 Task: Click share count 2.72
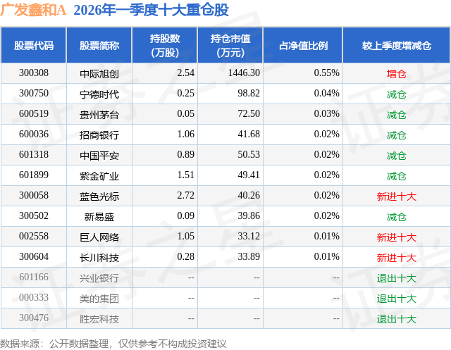point(185,195)
